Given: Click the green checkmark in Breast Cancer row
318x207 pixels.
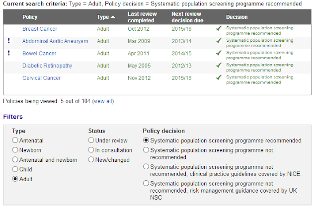Looking at the screenshot, I should point(219,28).
